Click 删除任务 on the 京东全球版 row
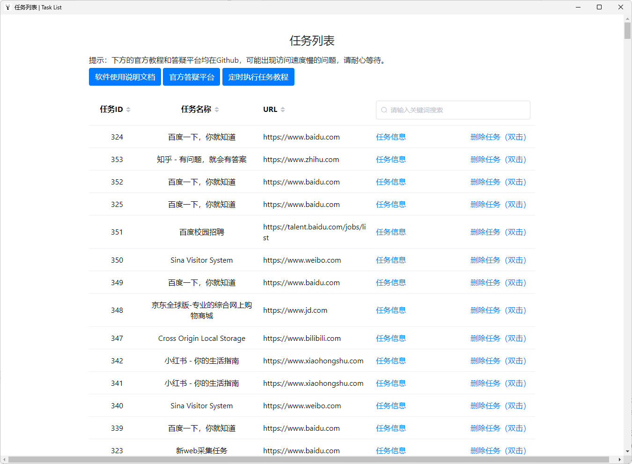Image resolution: width=632 pixels, height=464 pixels. pyautogui.click(x=499, y=310)
